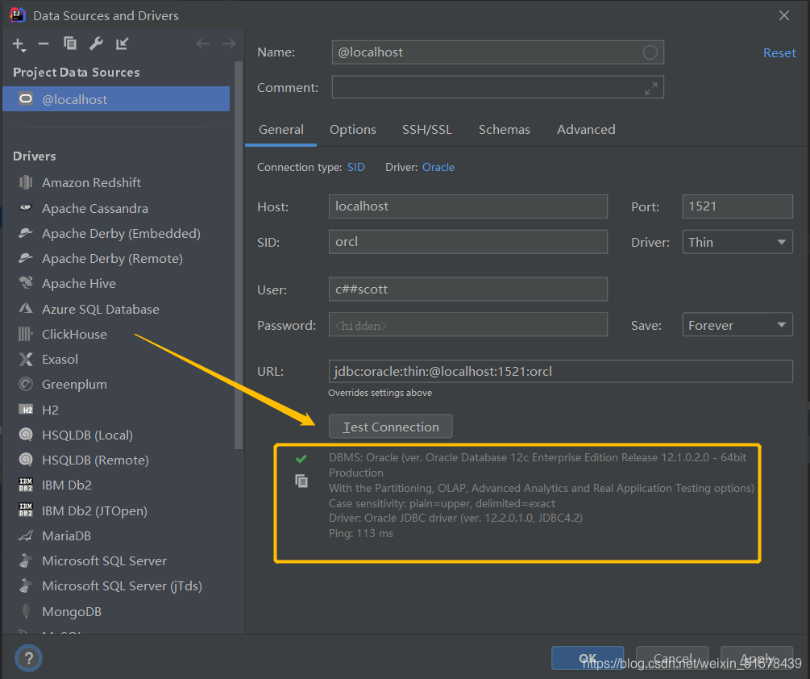Confirm with the OK button
The image size is (810, 679).
(588, 658)
